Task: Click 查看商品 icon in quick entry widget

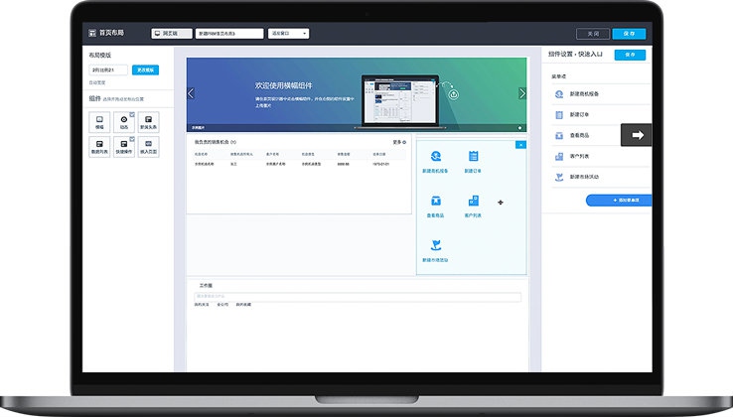Action: (436, 201)
